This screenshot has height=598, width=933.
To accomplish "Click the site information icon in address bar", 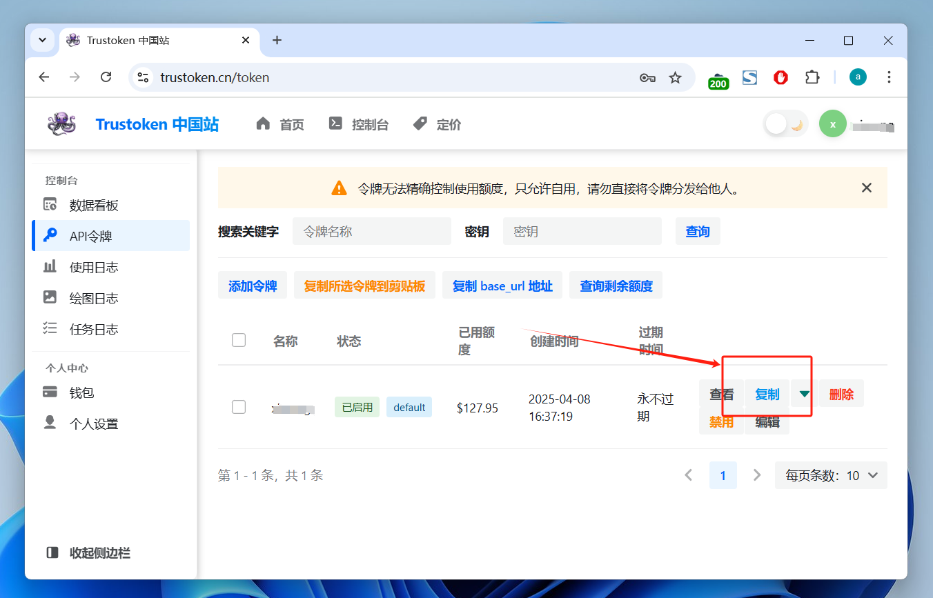I will tap(144, 77).
